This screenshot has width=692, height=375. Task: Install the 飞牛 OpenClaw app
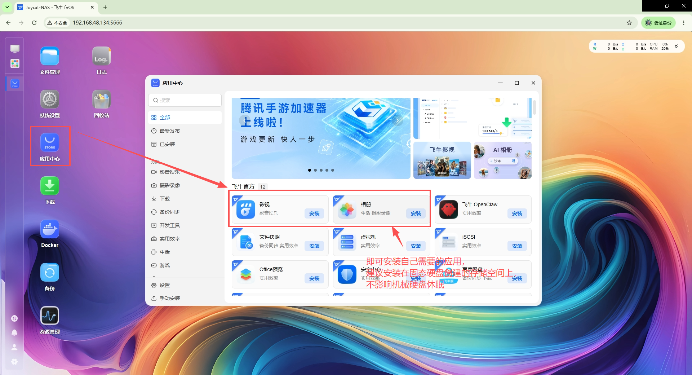click(x=517, y=213)
